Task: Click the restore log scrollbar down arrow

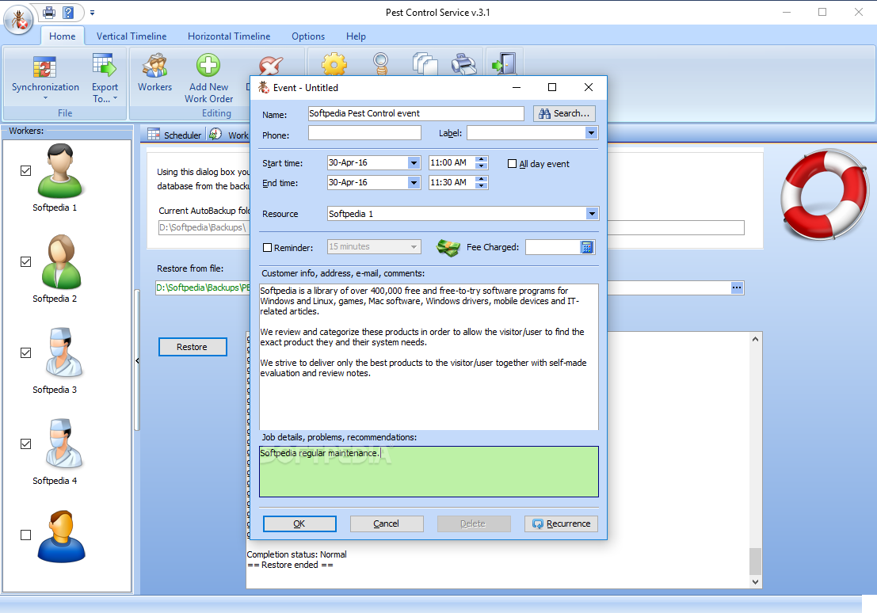Action: [x=755, y=581]
